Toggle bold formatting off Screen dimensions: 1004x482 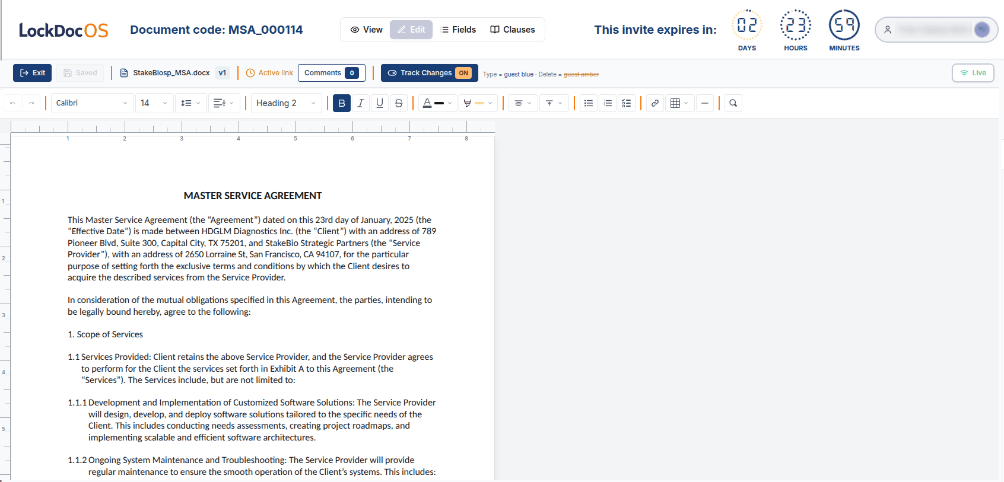click(x=342, y=103)
